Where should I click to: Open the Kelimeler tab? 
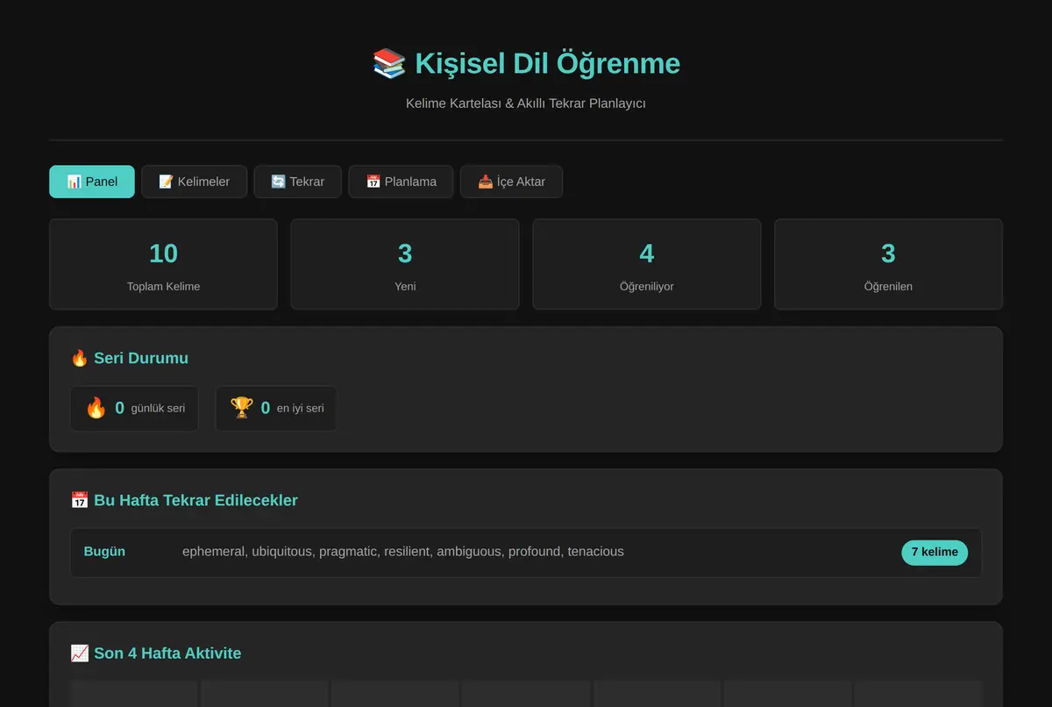pyautogui.click(x=194, y=182)
